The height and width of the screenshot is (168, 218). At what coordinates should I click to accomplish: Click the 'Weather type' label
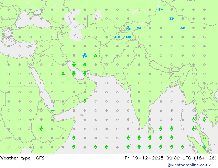tap(15, 158)
